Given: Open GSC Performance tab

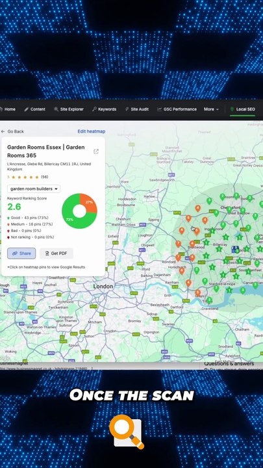Looking at the screenshot, I should point(177,109).
